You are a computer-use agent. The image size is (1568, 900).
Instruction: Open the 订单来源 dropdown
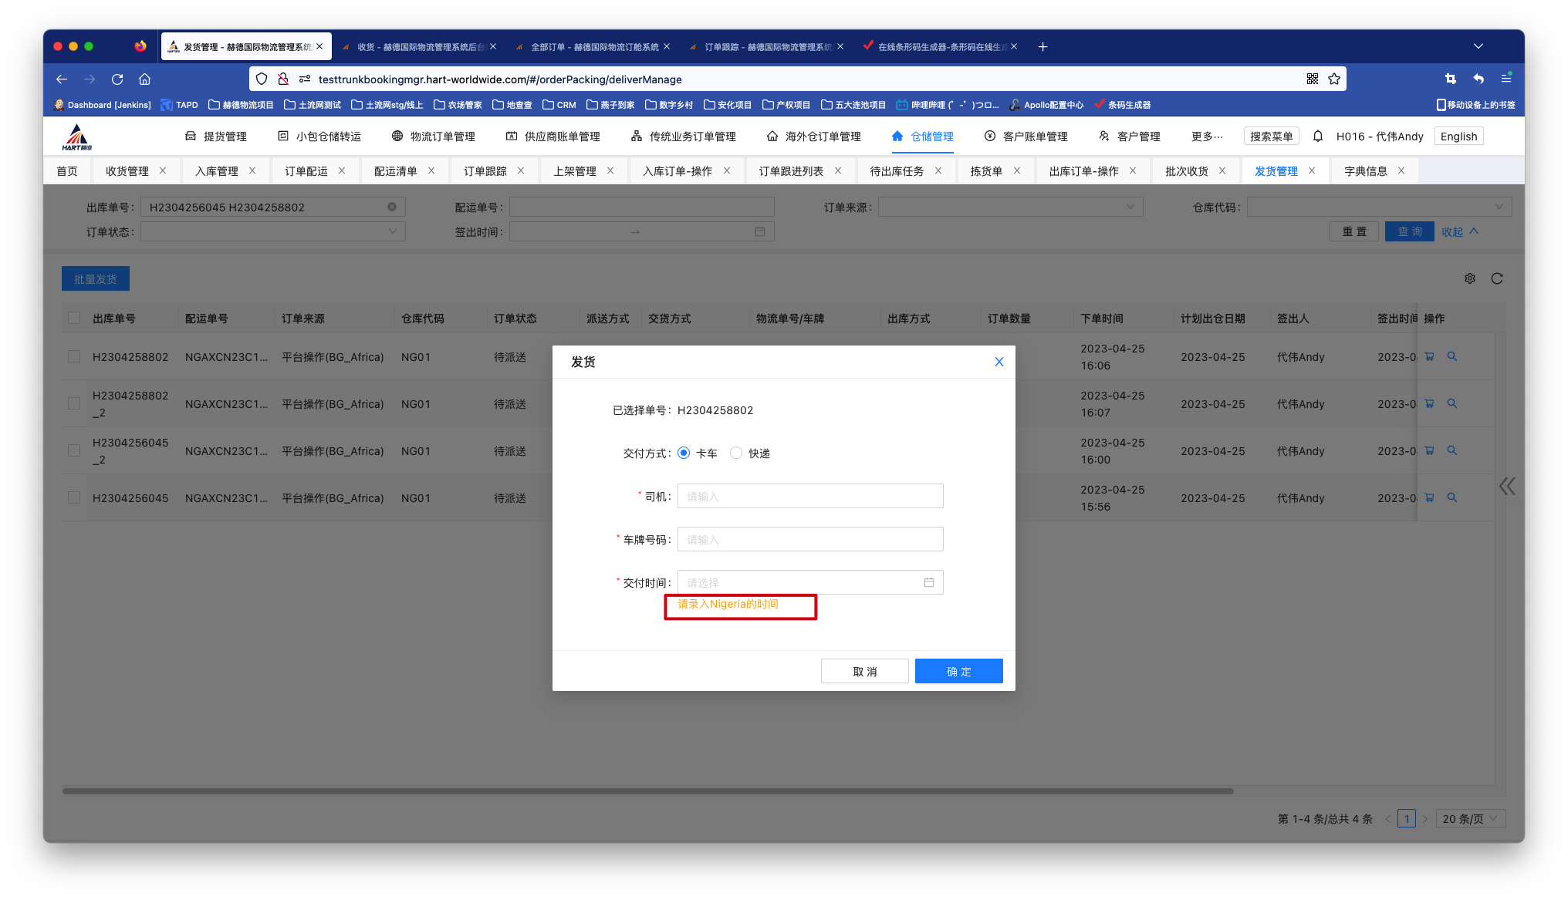tap(1010, 207)
